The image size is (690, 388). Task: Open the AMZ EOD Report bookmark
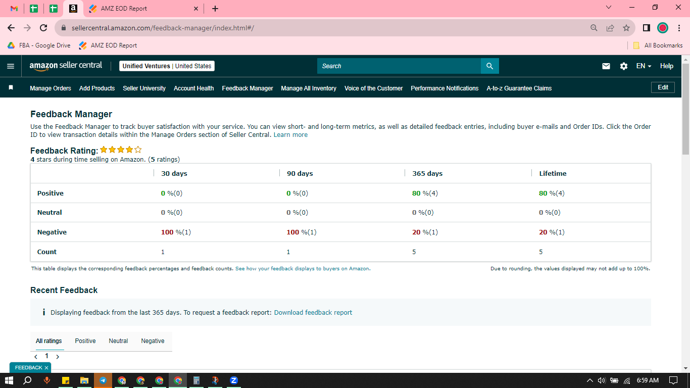[108, 45]
